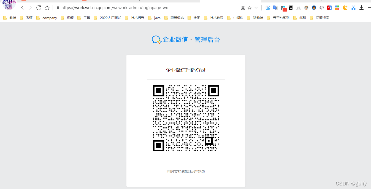
Task: Open the 云平台系列 bookmark folder
Action: [x=278, y=18]
